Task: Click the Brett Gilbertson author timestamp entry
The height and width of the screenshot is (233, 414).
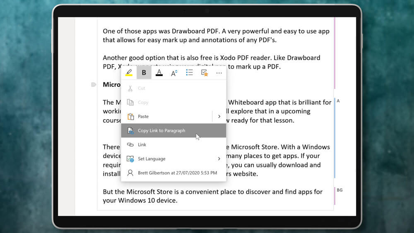Action: pos(177,173)
